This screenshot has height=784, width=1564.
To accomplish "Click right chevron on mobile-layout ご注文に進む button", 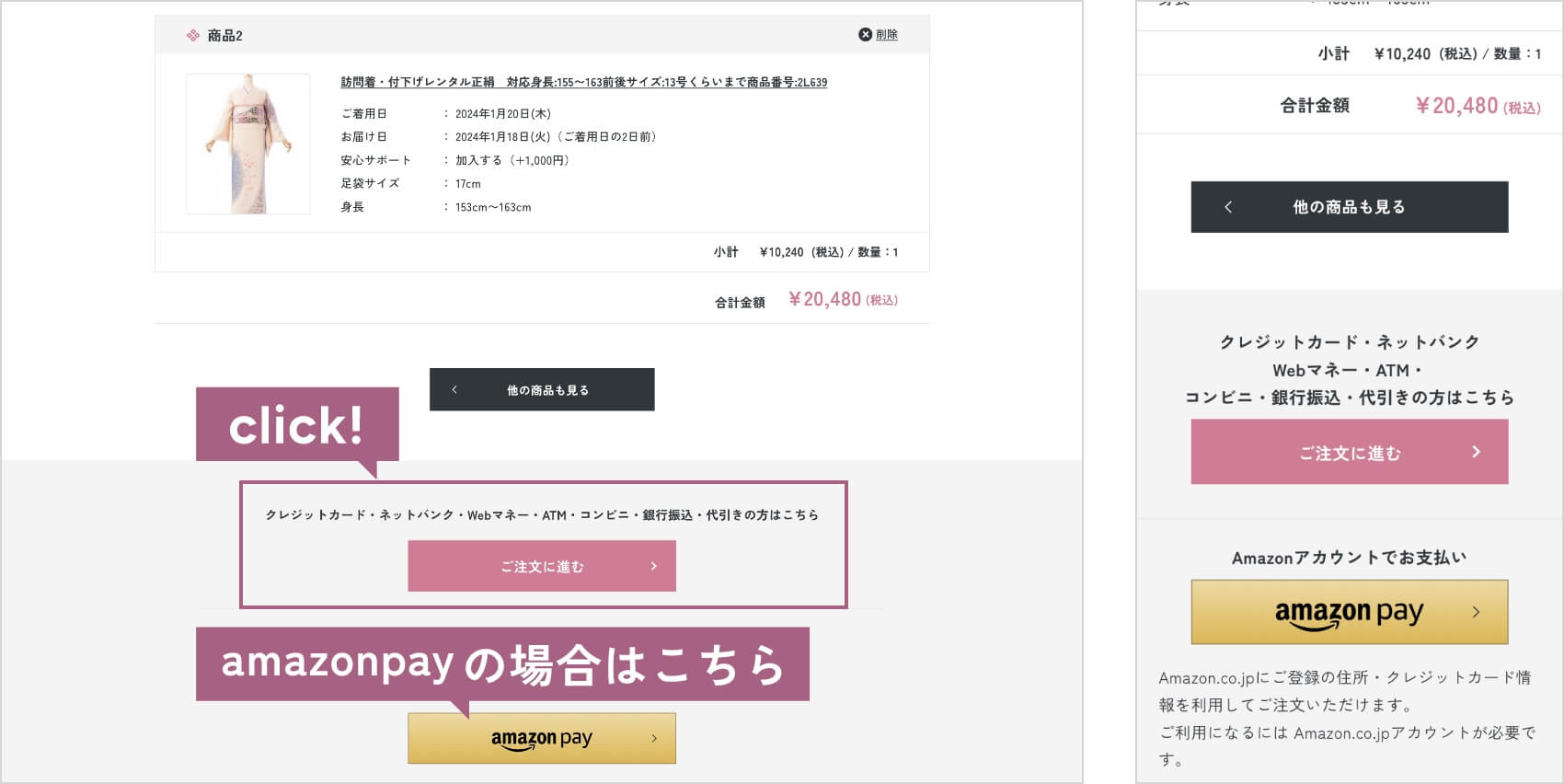I will click(1476, 452).
